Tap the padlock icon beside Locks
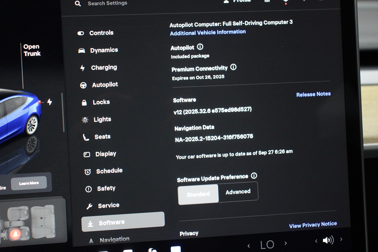Image resolution: width=378 pixels, height=252 pixels. [x=84, y=102]
